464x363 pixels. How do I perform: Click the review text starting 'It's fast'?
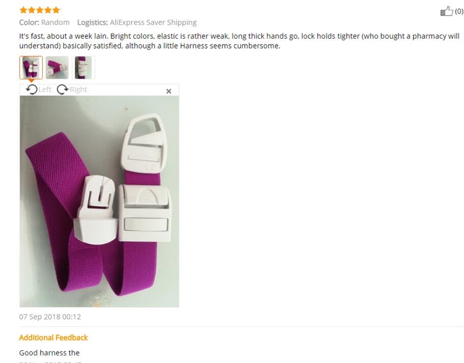coord(239,41)
